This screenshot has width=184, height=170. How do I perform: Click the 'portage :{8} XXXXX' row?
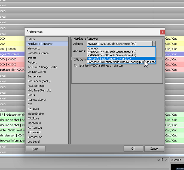point(12,70)
